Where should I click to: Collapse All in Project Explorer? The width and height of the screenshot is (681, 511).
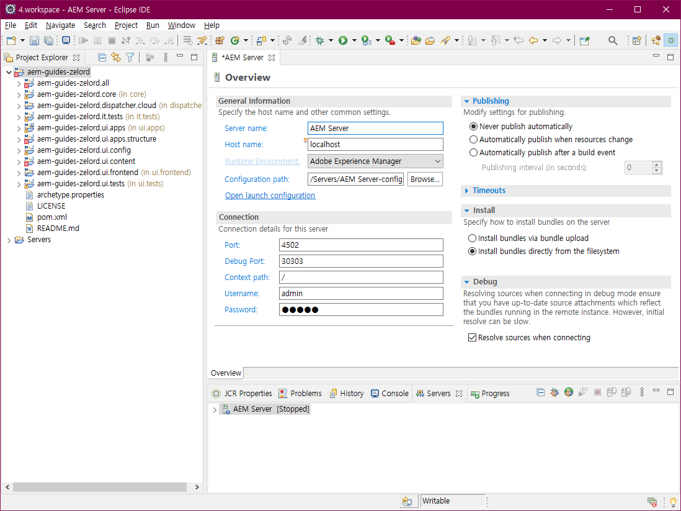click(102, 57)
